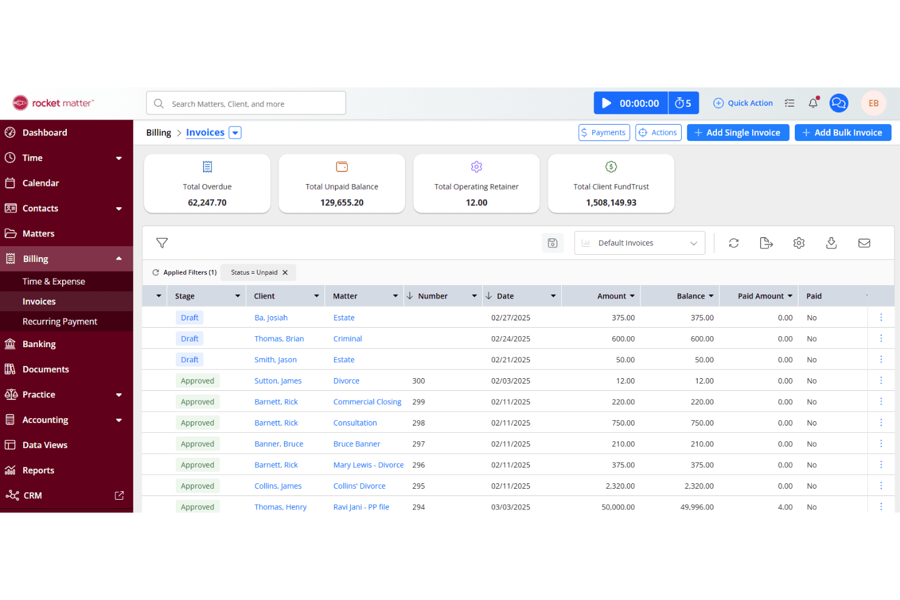Expand the Invoices breadcrumb dropdown
900x600 pixels.
pos(235,133)
